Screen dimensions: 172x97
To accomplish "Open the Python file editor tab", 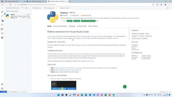I will pyautogui.click(x=49, y=8).
